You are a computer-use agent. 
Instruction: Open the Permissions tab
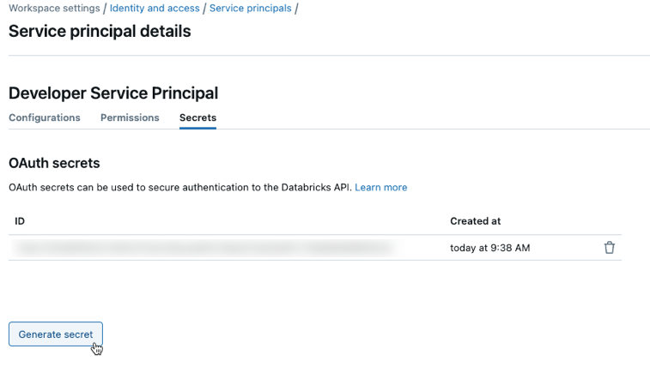pos(130,117)
